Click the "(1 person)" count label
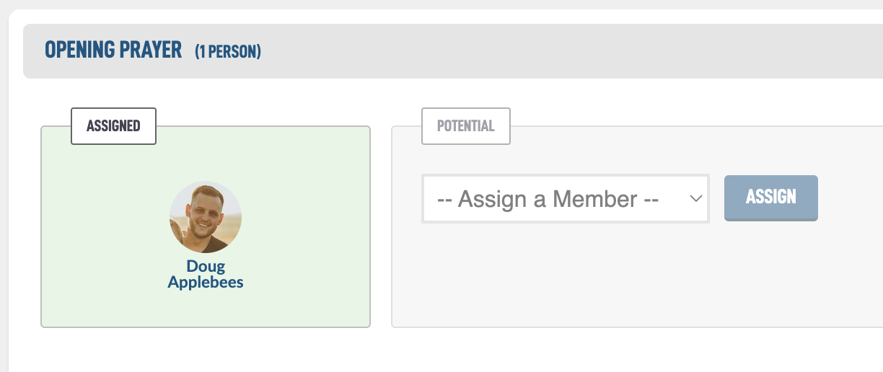 coord(227,52)
